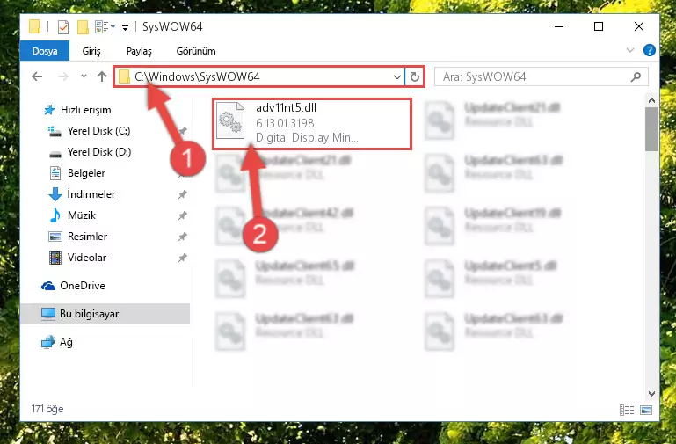Open the blue Help question mark
Screen dimensions: 676x444
pyautogui.click(x=650, y=50)
